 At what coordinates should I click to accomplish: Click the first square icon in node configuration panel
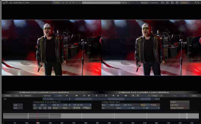35,108
